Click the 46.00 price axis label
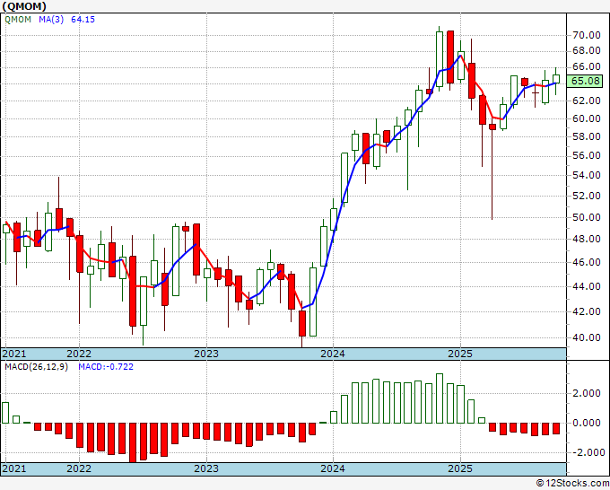The image size is (610, 490). [587, 262]
